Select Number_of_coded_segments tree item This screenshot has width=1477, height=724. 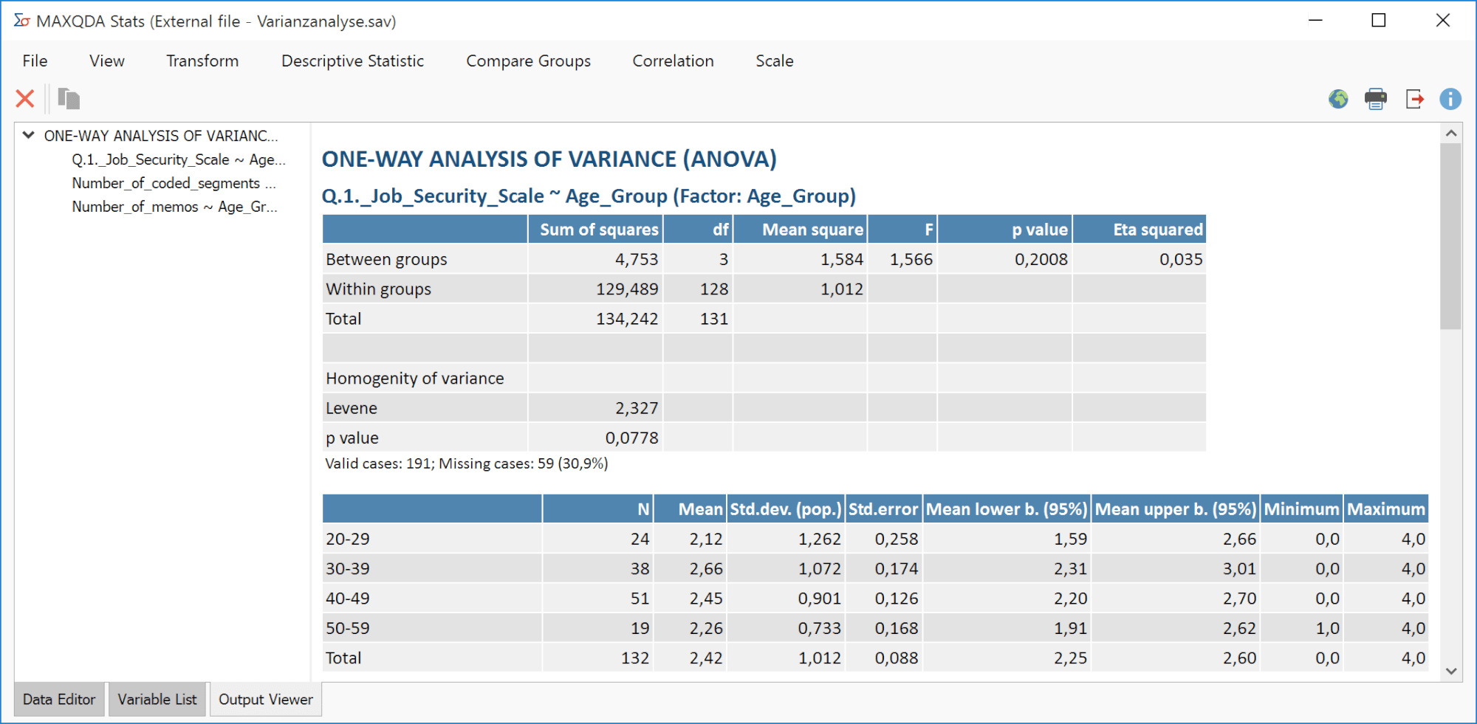174,183
